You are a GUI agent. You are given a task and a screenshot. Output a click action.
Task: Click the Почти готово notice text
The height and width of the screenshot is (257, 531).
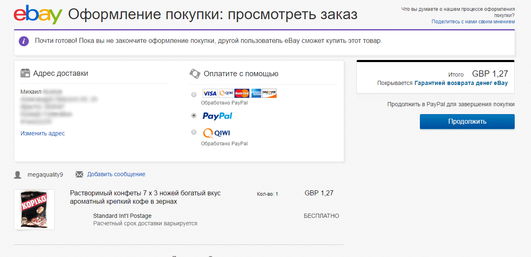tap(208, 41)
